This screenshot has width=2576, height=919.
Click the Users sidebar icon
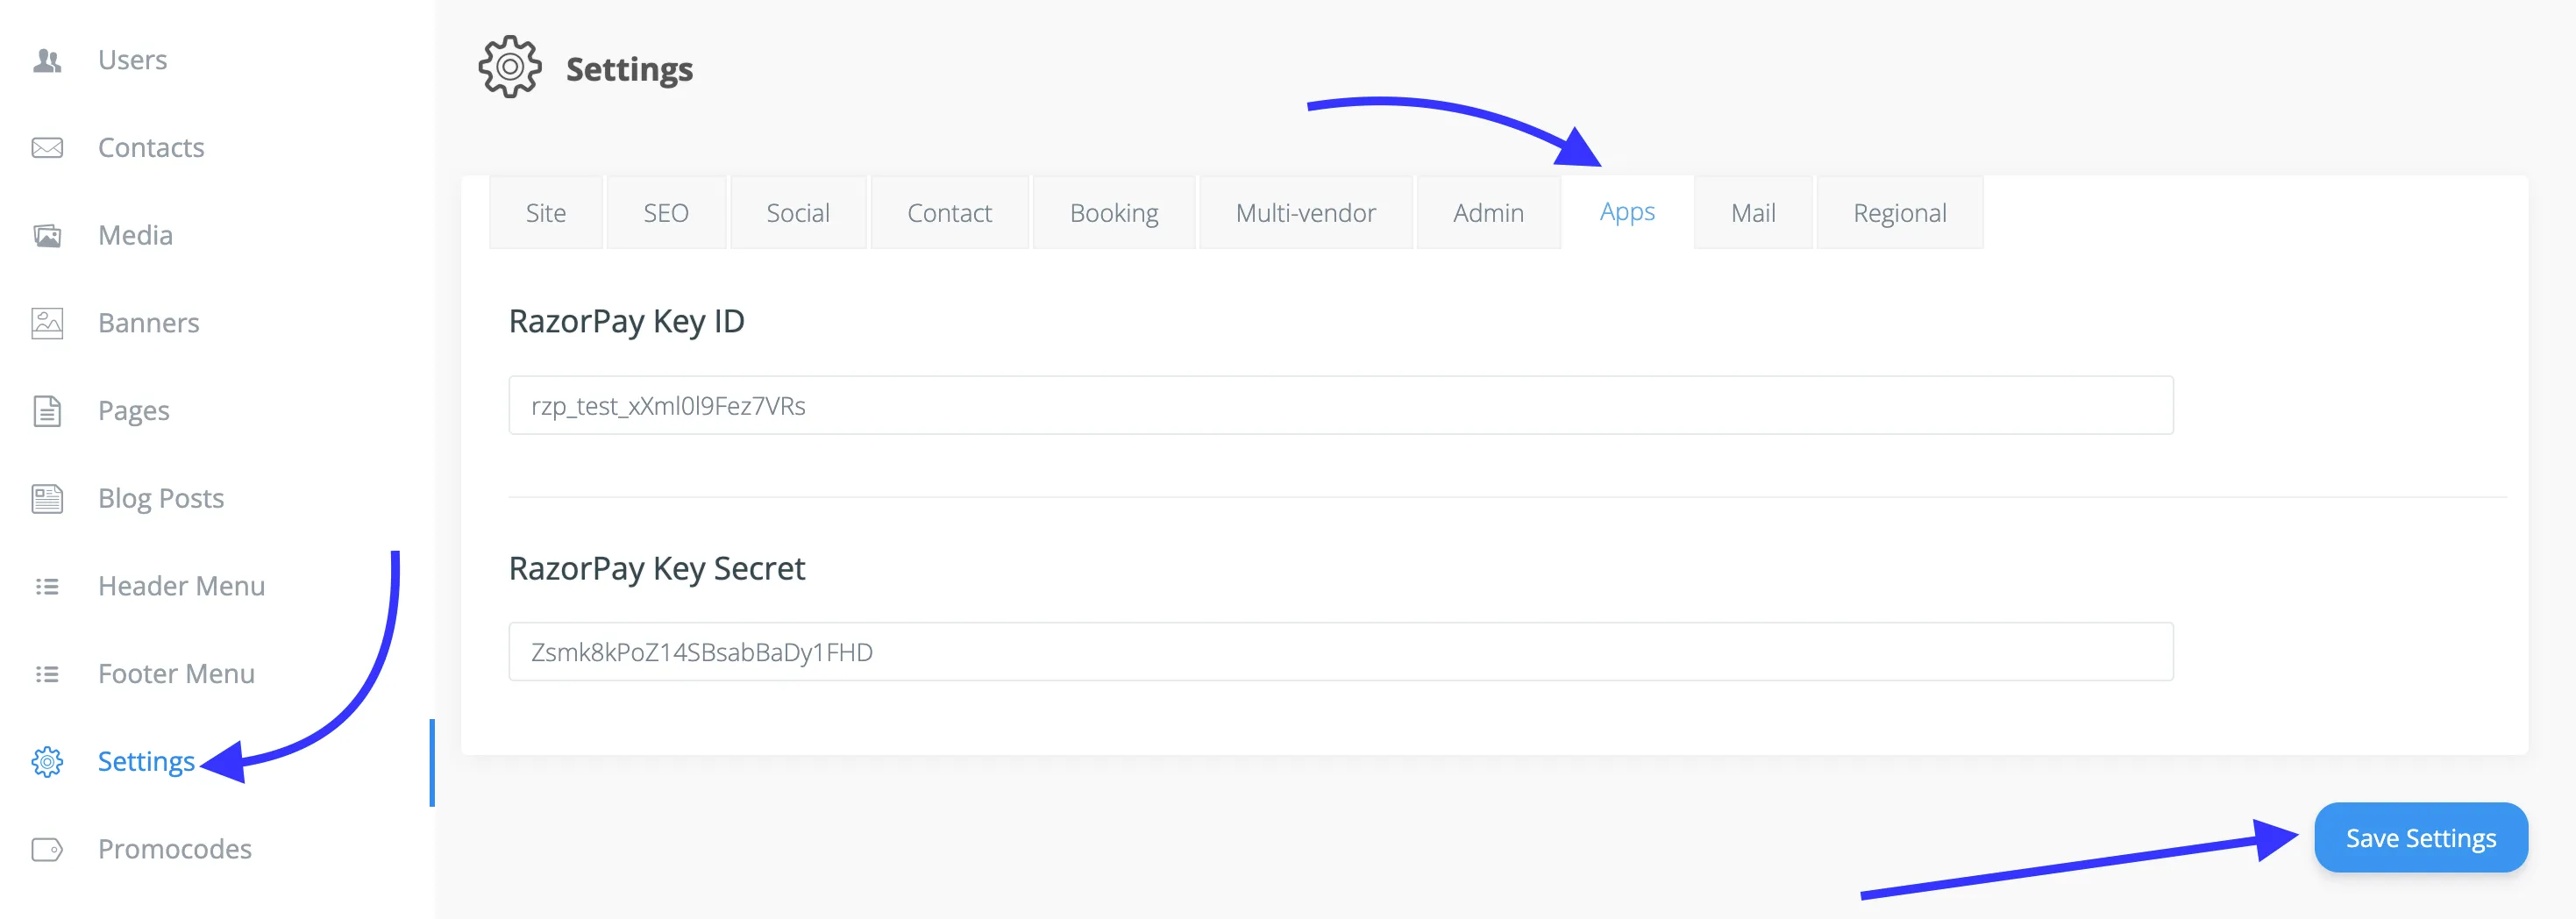[47, 61]
